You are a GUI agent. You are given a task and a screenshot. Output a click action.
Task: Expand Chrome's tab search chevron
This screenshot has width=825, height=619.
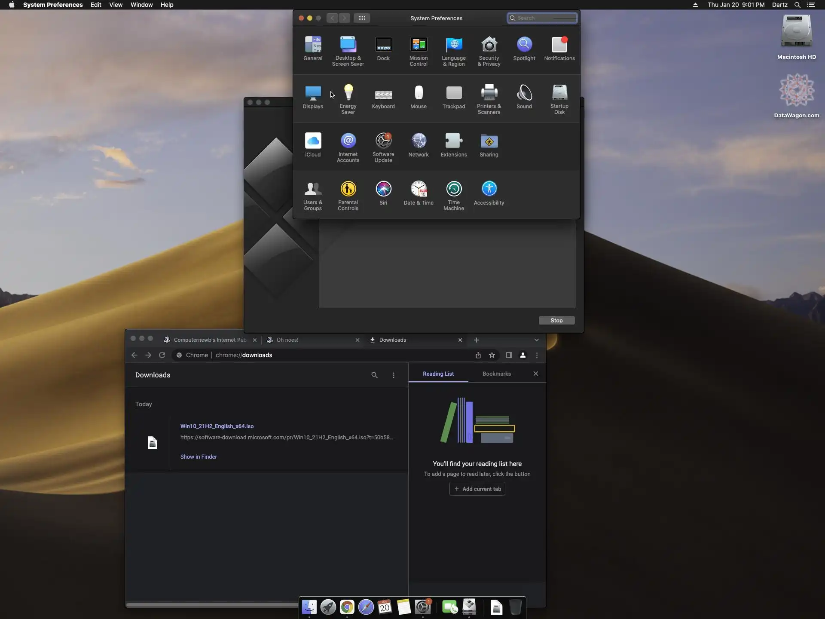[x=536, y=340]
